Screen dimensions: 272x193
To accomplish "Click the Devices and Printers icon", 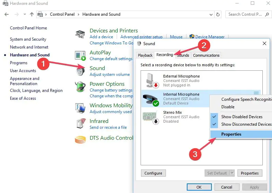I will pos(80,34).
